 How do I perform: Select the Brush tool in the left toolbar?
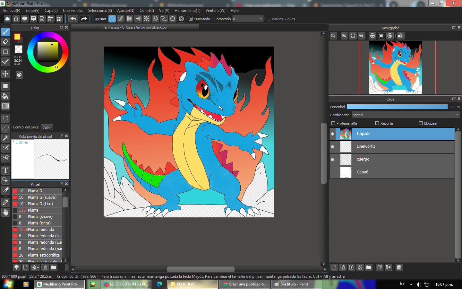point(5,32)
